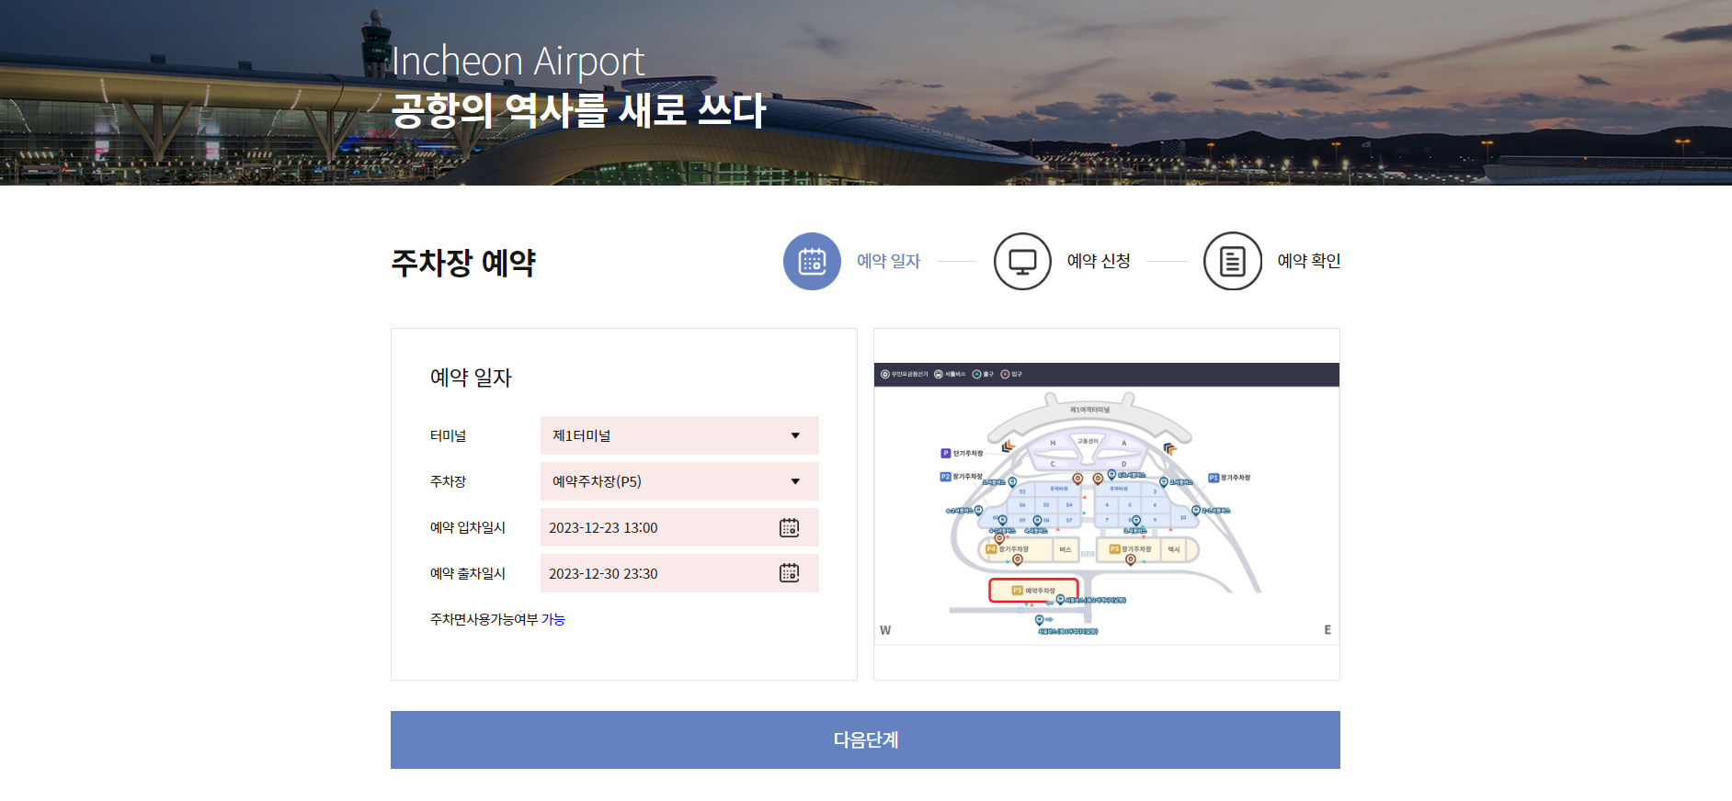Click the terminal parking map image
Screen dimensions: 1732x801
pyautogui.click(x=1107, y=503)
